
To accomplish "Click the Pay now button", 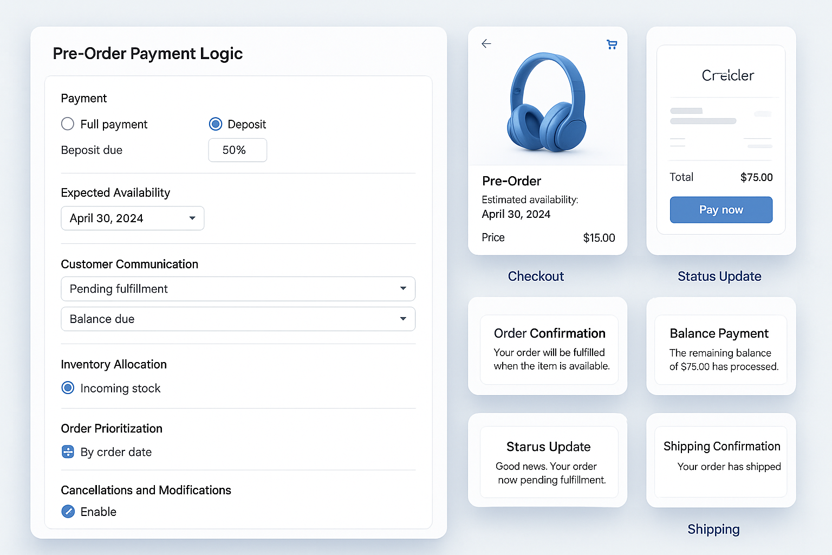I will point(721,210).
